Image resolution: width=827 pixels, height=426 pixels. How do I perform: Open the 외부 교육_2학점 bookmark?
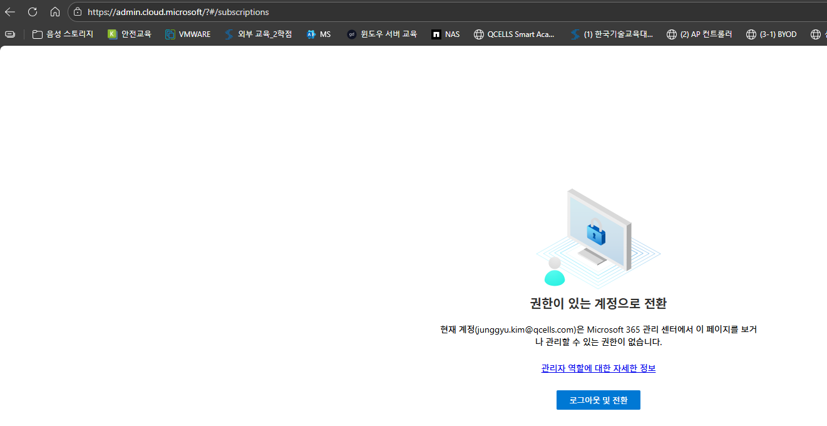click(259, 34)
